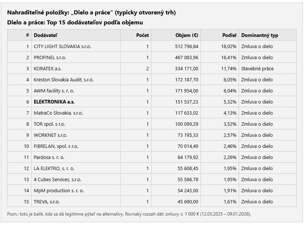
Task: Select the bold ELEKTRONIKA a.s. entry
Action: [x=54, y=102]
